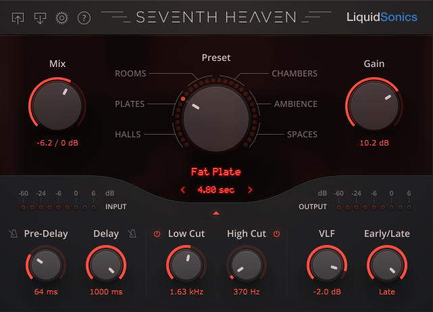The width and height of the screenshot is (433, 312).
Task: Click the Fat Plate preset name
Action: click(x=216, y=172)
